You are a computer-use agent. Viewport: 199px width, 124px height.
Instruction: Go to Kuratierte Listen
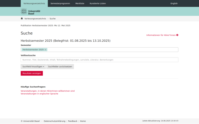click(x=98, y=3)
